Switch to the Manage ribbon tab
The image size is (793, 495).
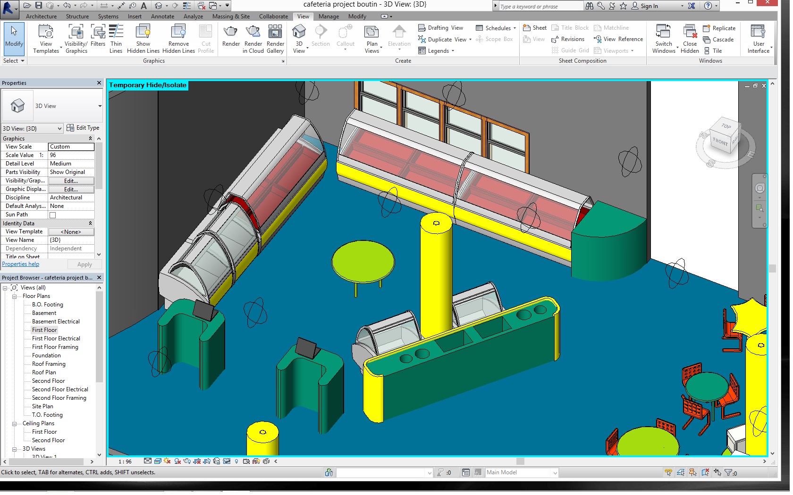pyautogui.click(x=329, y=16)
